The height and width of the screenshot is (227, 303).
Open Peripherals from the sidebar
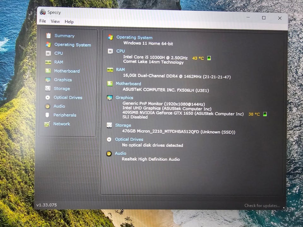[x=65, y=115]
